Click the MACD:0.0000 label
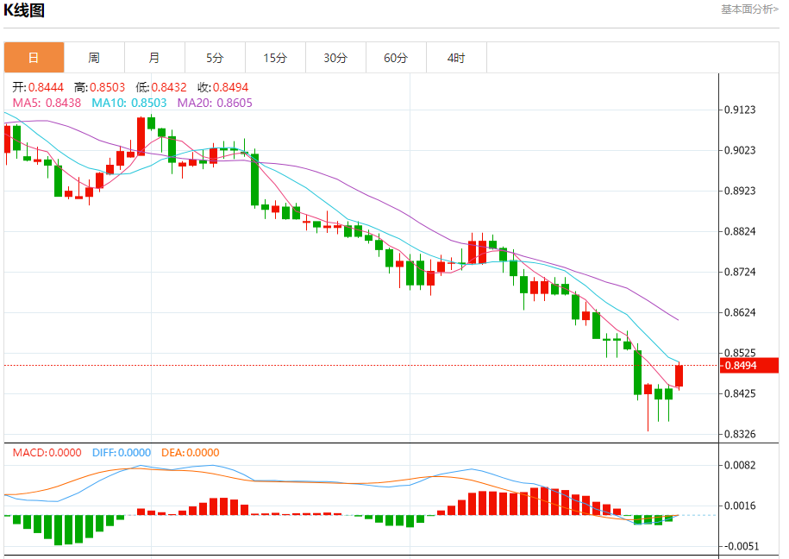Image resolution: width=789 pixels, height=559 pixels. (x=47, y=453)
